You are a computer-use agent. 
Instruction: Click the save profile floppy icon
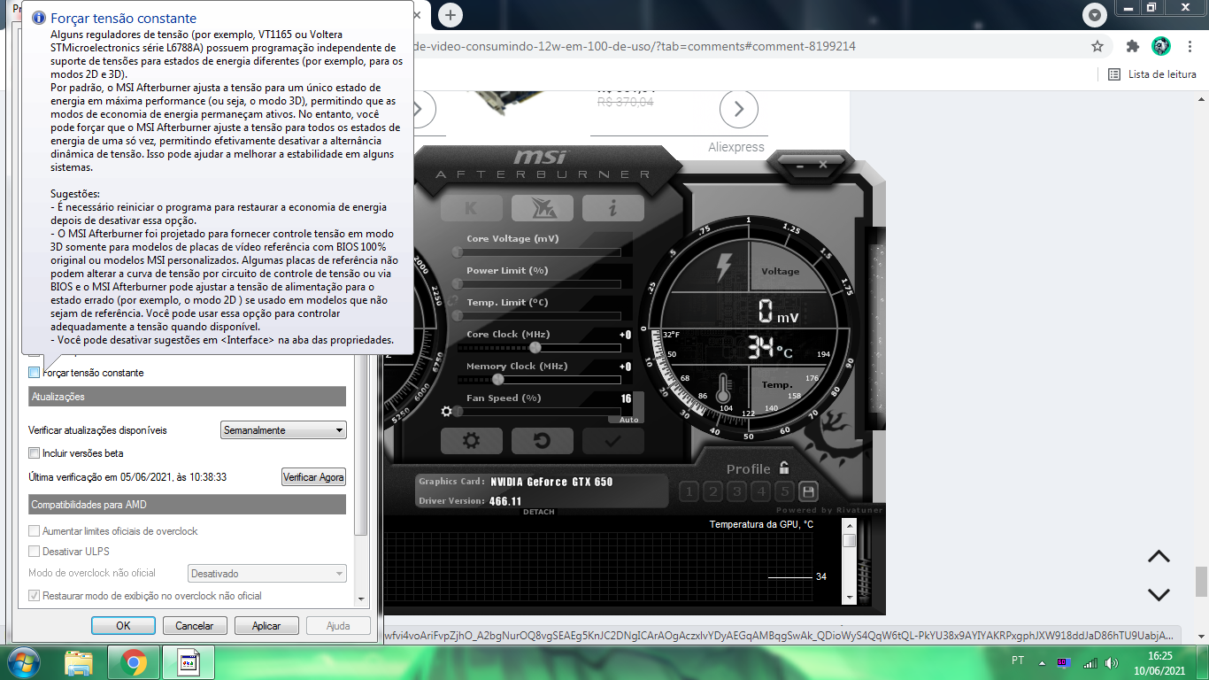click(808, 491)
